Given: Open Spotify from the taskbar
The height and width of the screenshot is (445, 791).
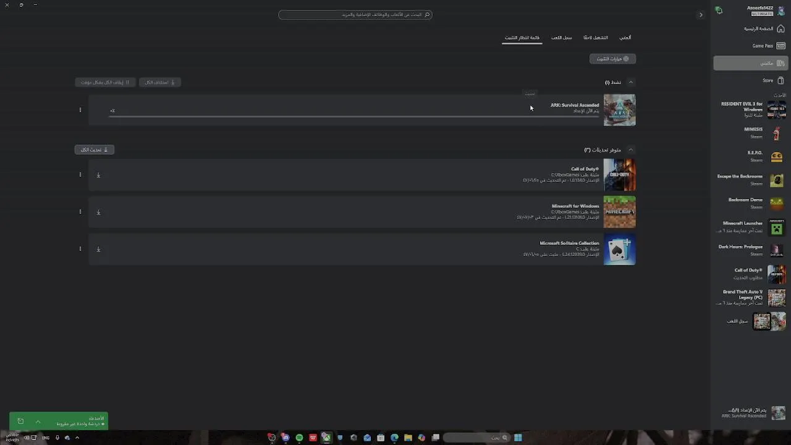Looking at the screenshot, I should coord(299,438).
